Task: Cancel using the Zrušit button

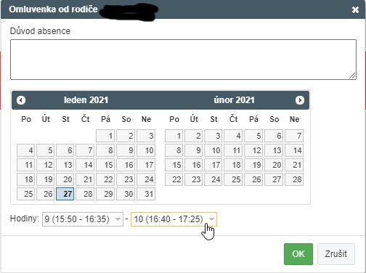Action: coord(336,254)
